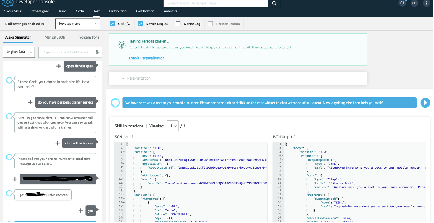Switch to the Test tab
Screen dimensions: 434x223
pos(96,12)
